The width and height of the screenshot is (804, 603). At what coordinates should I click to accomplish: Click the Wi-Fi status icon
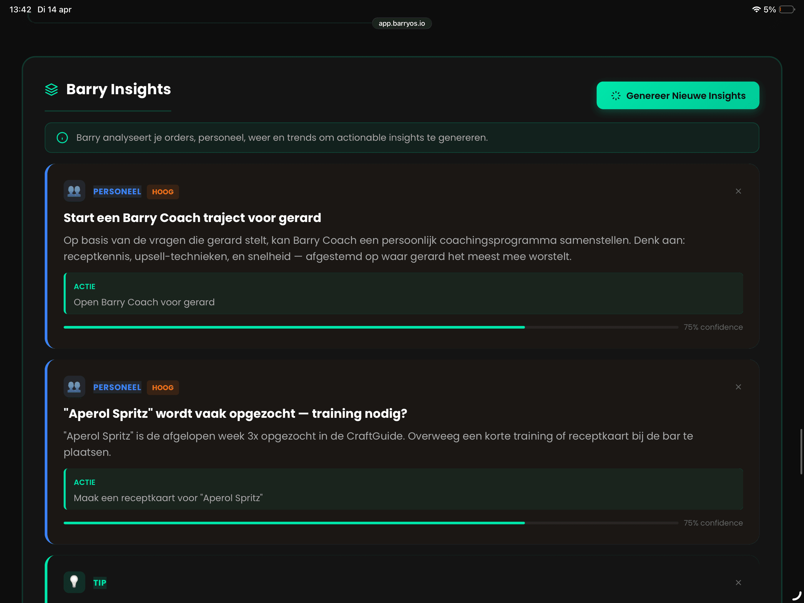[x=756, y=9]
